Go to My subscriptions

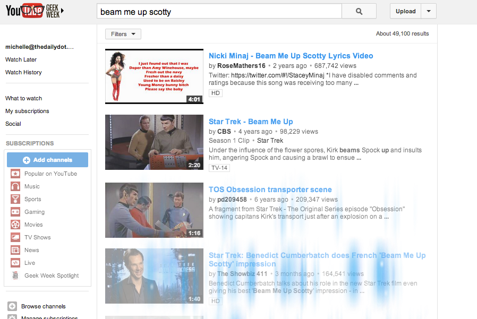point(27,111)
